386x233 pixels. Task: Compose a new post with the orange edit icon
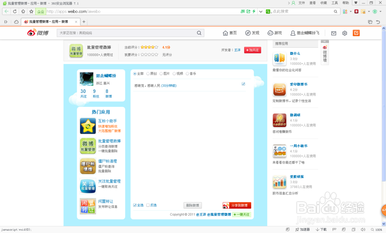(x=356, y=33)
